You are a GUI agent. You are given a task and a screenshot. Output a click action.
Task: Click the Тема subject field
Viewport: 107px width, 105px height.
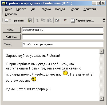tap(63, 44)
